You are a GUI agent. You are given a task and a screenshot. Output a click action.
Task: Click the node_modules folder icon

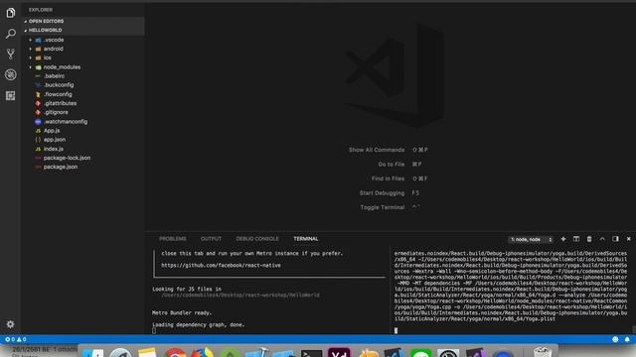coord(38,67)
